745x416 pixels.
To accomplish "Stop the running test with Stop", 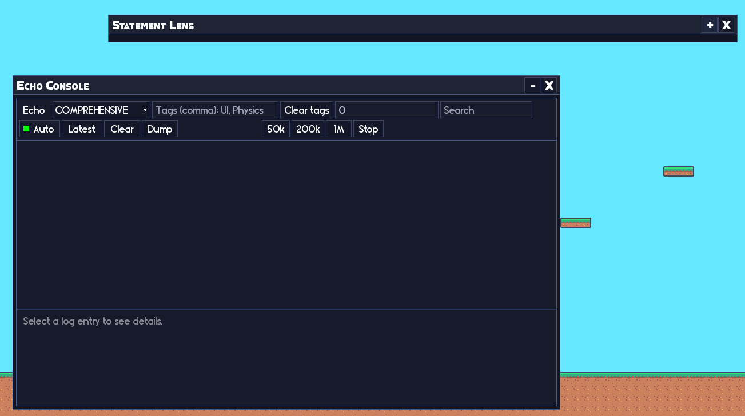I will (368, 129).
